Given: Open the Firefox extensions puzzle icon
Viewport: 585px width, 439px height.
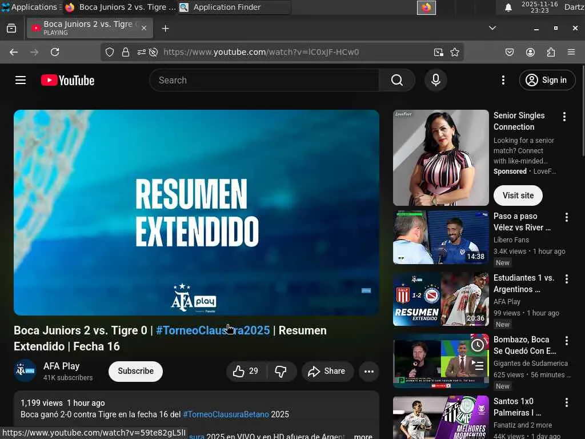Looking at the screenshot, I should coord(551,52).
